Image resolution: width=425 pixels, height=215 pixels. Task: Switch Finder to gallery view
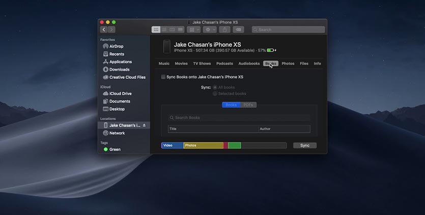181,29
